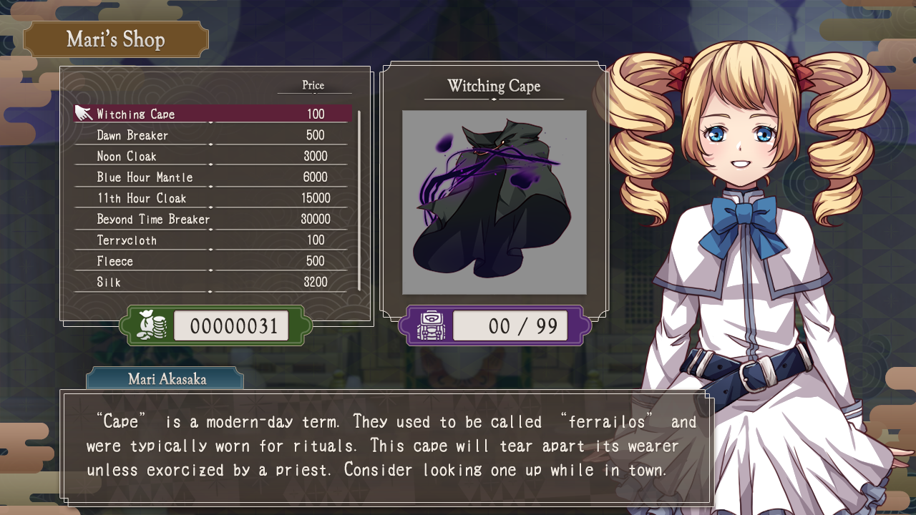This screenshot has width=916, height=515.
Task: Click the hand cursor pointer icon
Action: click(x=84, y=113)
